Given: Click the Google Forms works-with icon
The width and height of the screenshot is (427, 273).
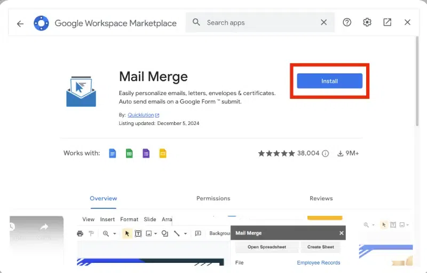Looking at the screenshot, I should 146,153.
